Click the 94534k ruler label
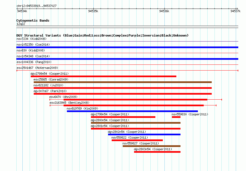246x171 pixels. point(22,11)
